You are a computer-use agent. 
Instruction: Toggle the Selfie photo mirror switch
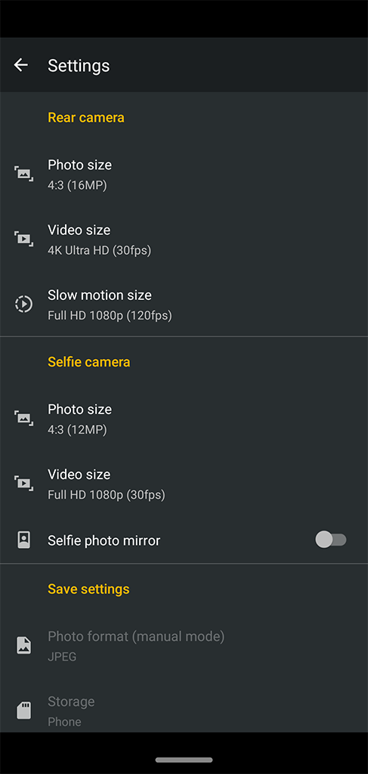click(331, 540)
